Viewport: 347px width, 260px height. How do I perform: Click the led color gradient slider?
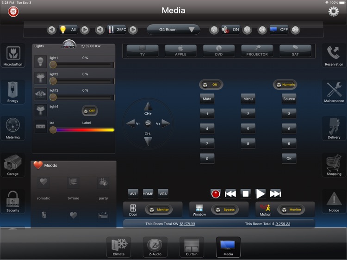coord(82,130)
